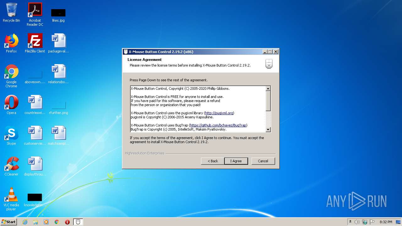
Task: Open the Start menu
Action: point(9,222)
